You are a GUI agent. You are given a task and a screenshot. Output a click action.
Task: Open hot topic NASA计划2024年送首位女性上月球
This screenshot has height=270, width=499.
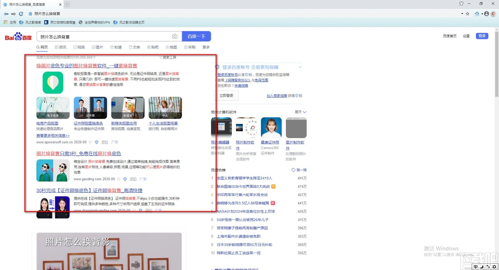[x=246, y=211]
